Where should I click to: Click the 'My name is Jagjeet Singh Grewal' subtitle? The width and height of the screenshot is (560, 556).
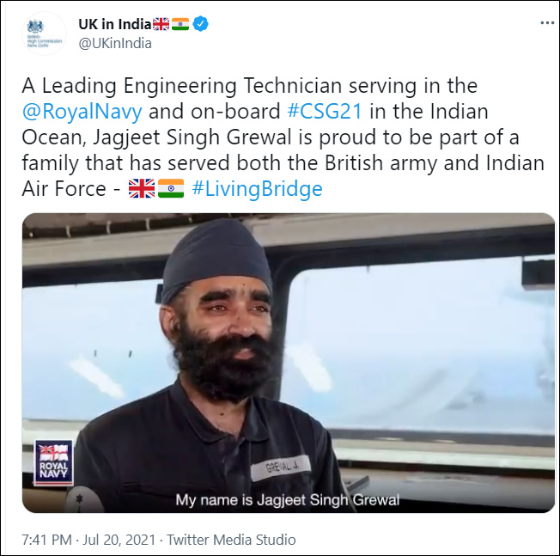(288, 499)
